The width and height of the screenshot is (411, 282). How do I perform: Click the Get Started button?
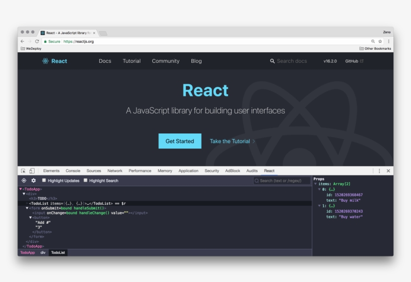tap(180, 141)
